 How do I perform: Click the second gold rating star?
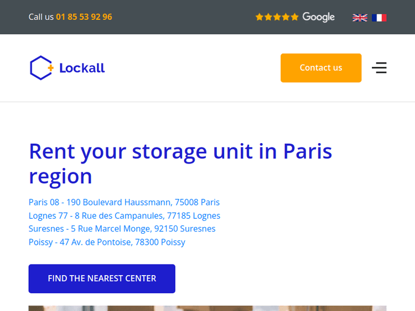point(268,17)
